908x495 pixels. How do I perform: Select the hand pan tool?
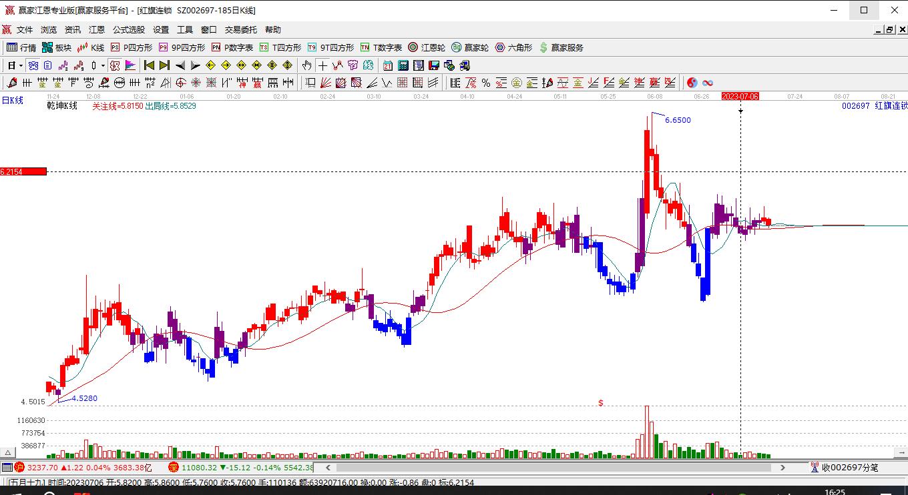coord(306,65)
